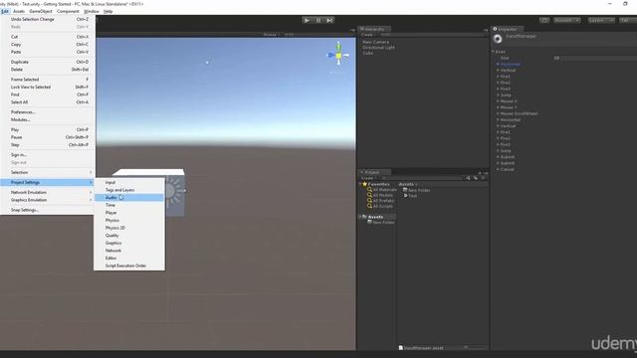Click Preferences... in the Edit menu
The image size is (637, 358).
pos(48,112)
